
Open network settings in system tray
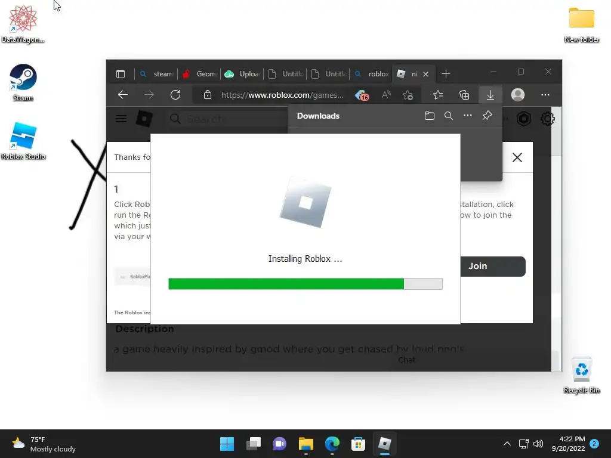[x=523, y=444]
